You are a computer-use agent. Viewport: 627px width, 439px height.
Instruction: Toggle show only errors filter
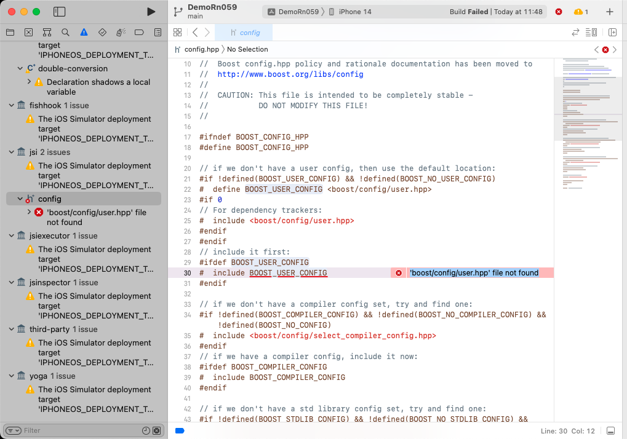coord(156,430)
